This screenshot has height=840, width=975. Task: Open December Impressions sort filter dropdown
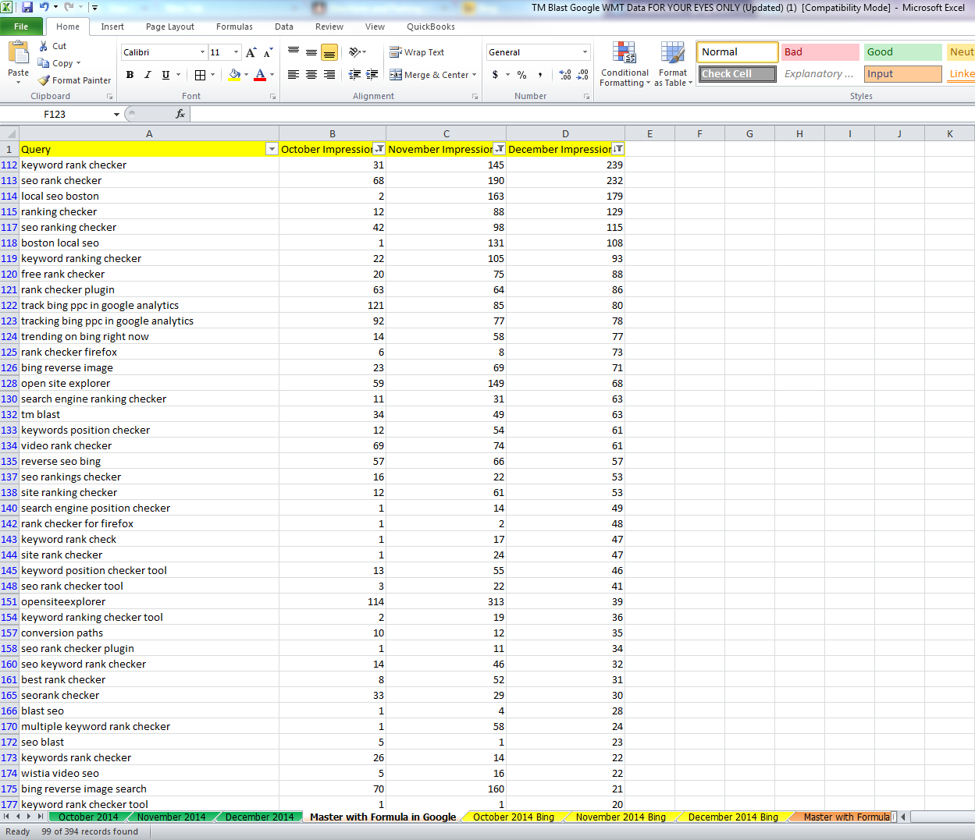tap(617, 149)
